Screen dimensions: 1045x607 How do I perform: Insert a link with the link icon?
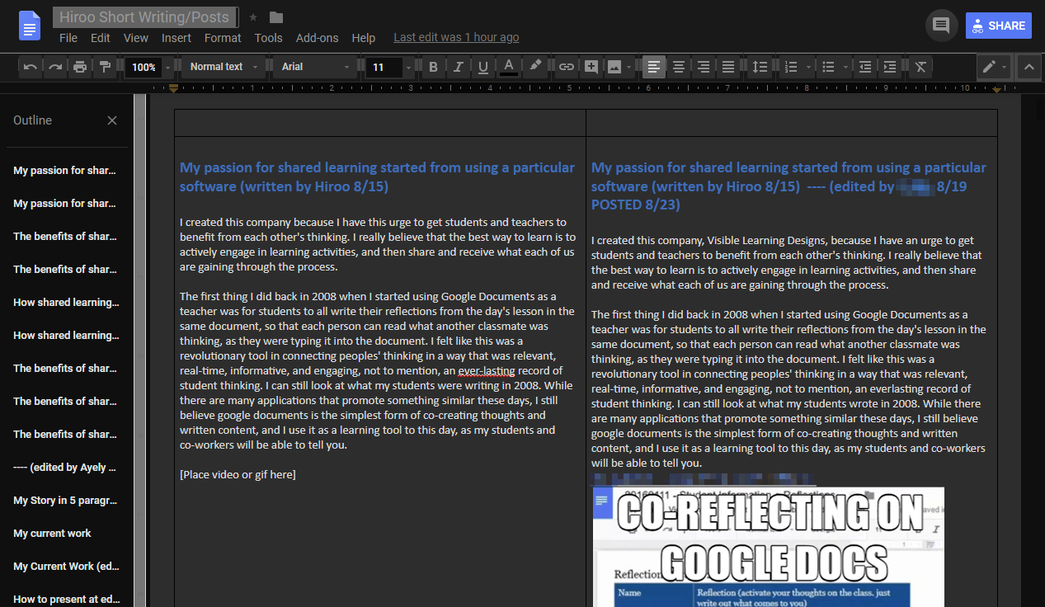(566, 67)
